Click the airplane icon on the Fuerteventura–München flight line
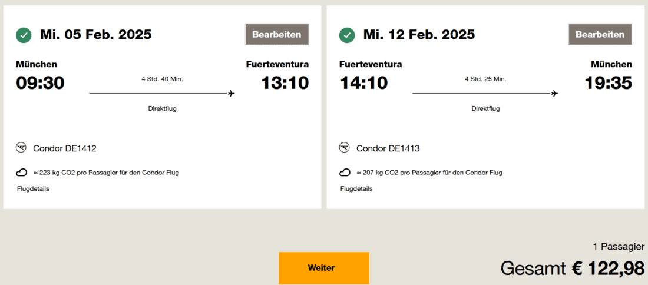 pyautogui.click(x=554, y=93)
